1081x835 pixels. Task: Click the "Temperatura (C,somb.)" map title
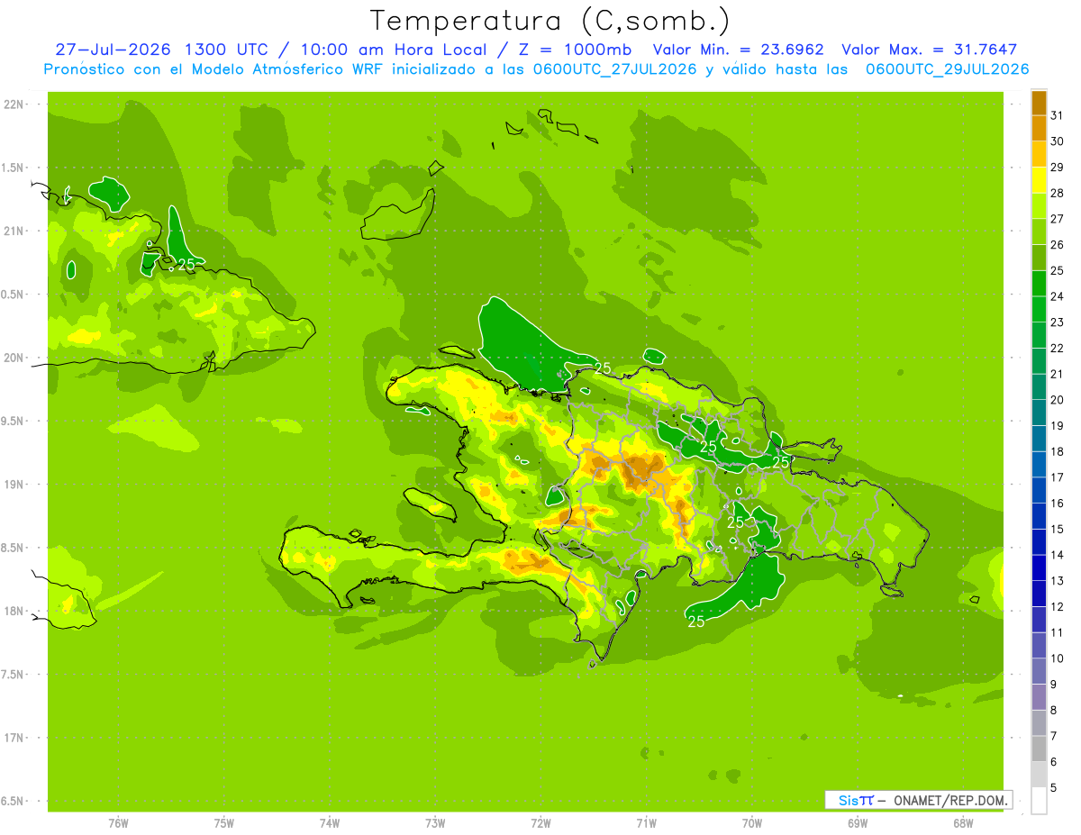click(x=550, y=21)
